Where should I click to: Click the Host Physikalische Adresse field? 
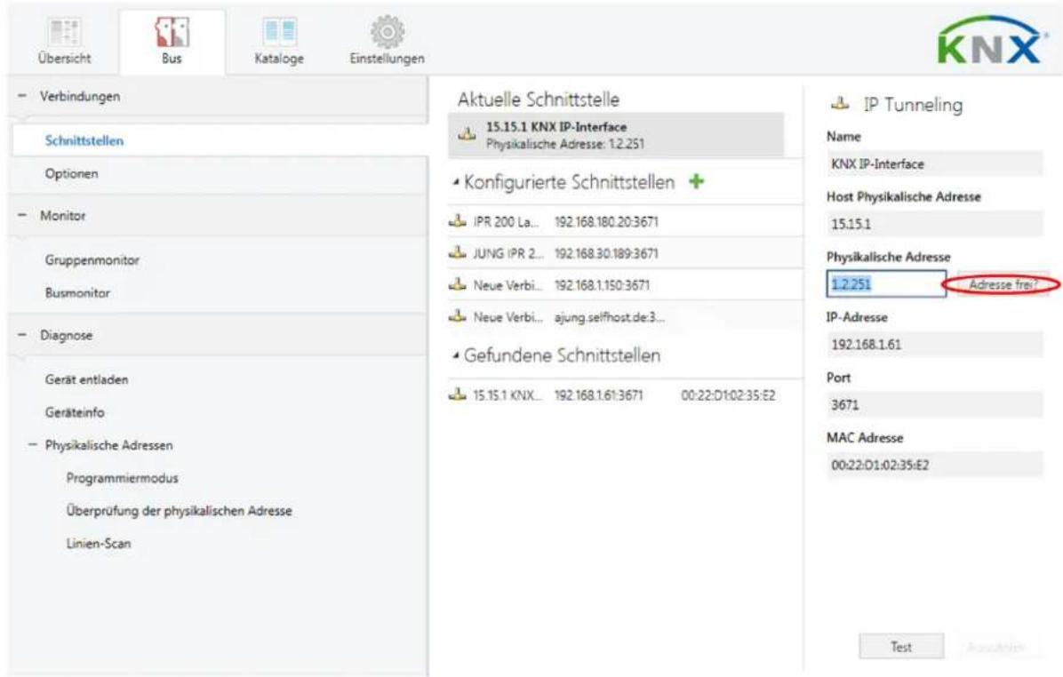click(x=934, y=224)
